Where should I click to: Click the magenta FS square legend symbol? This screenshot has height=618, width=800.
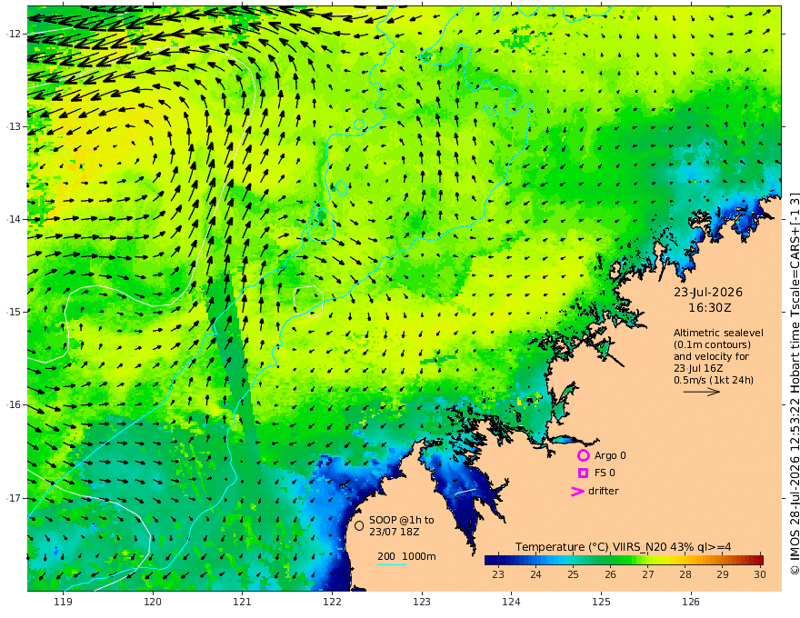(x=583, y=473)
